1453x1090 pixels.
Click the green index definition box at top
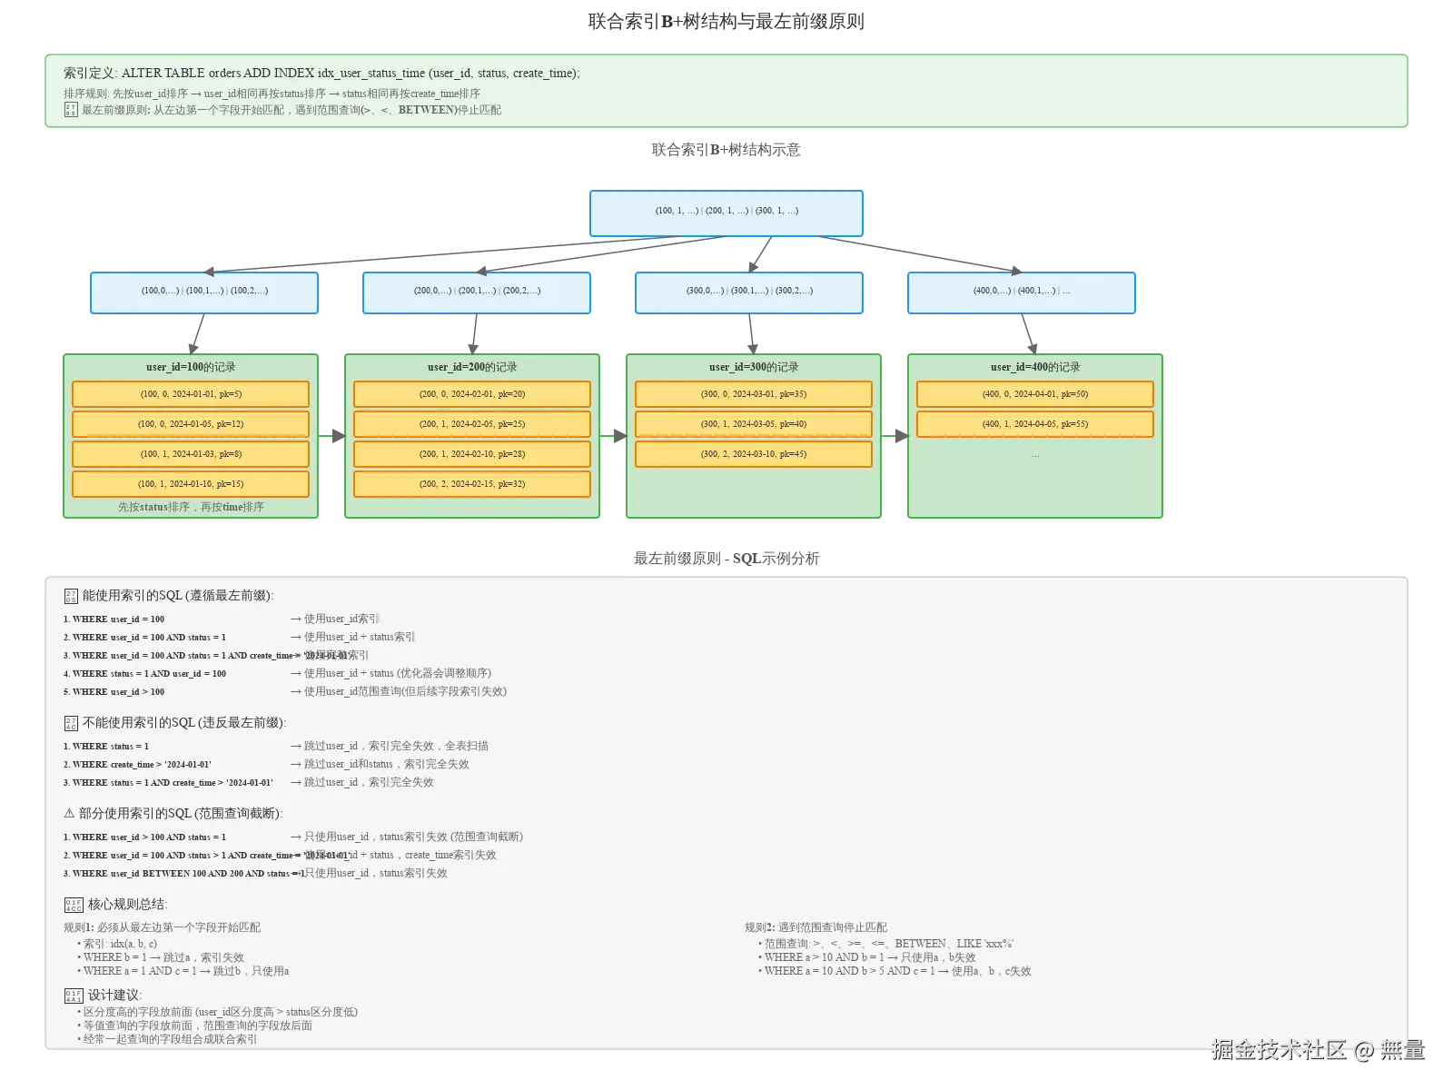click(726, 90)
